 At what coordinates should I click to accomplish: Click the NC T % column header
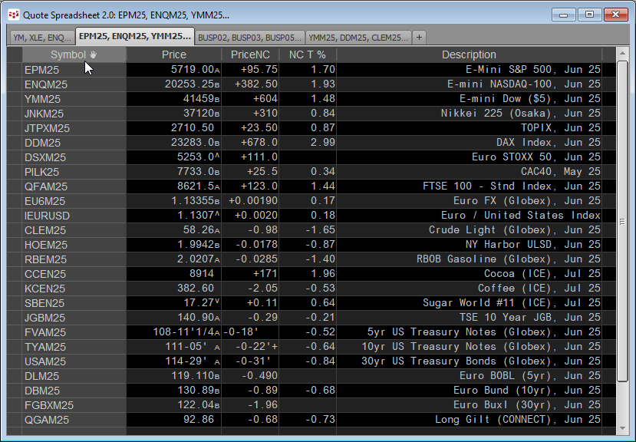(308, 54)
